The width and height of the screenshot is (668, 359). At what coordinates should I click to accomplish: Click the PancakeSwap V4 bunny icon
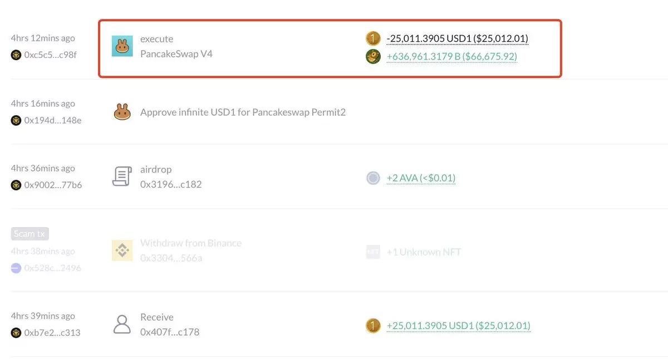122,46
